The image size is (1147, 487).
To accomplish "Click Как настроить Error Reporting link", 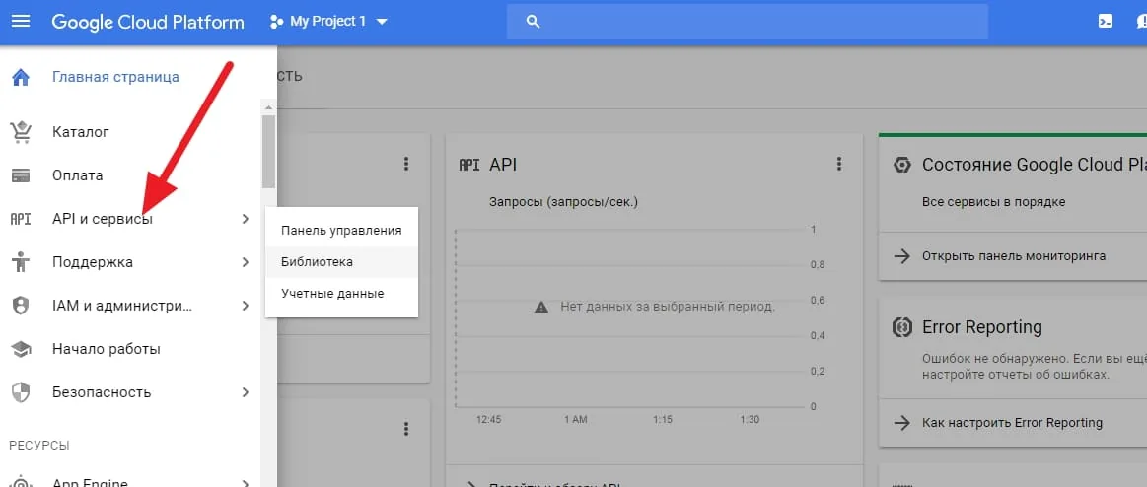I will [1012, 423].
